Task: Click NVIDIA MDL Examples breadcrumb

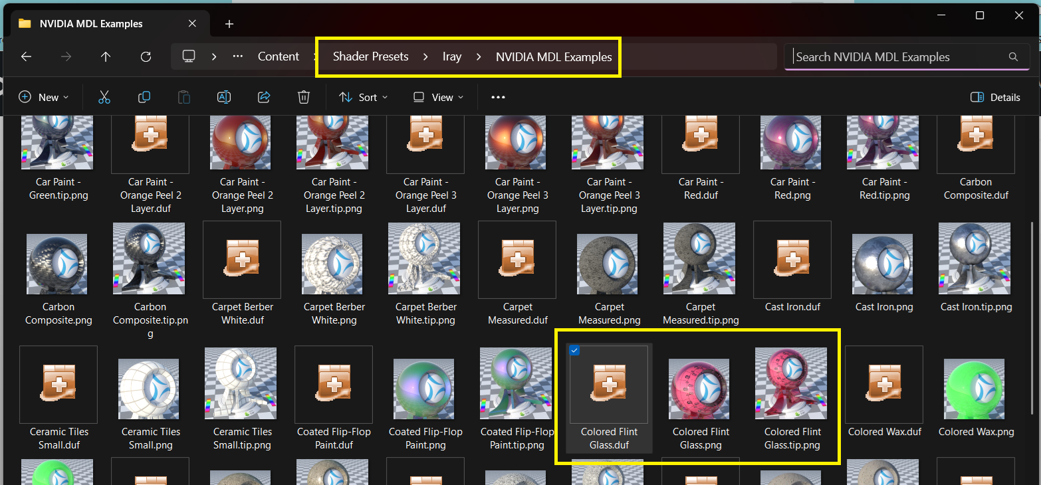Action: (554, 57)
